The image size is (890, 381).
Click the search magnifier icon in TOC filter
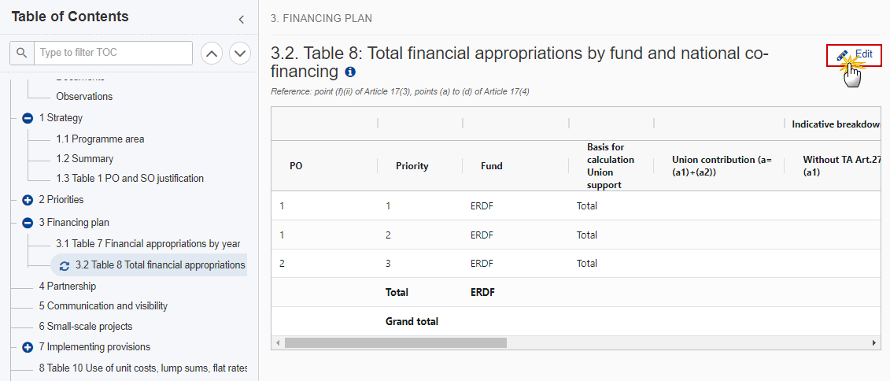21,53
